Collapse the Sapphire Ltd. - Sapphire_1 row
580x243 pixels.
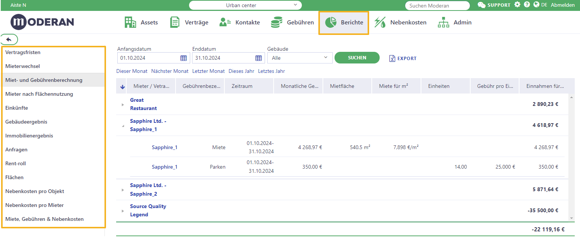coord(123,126)
